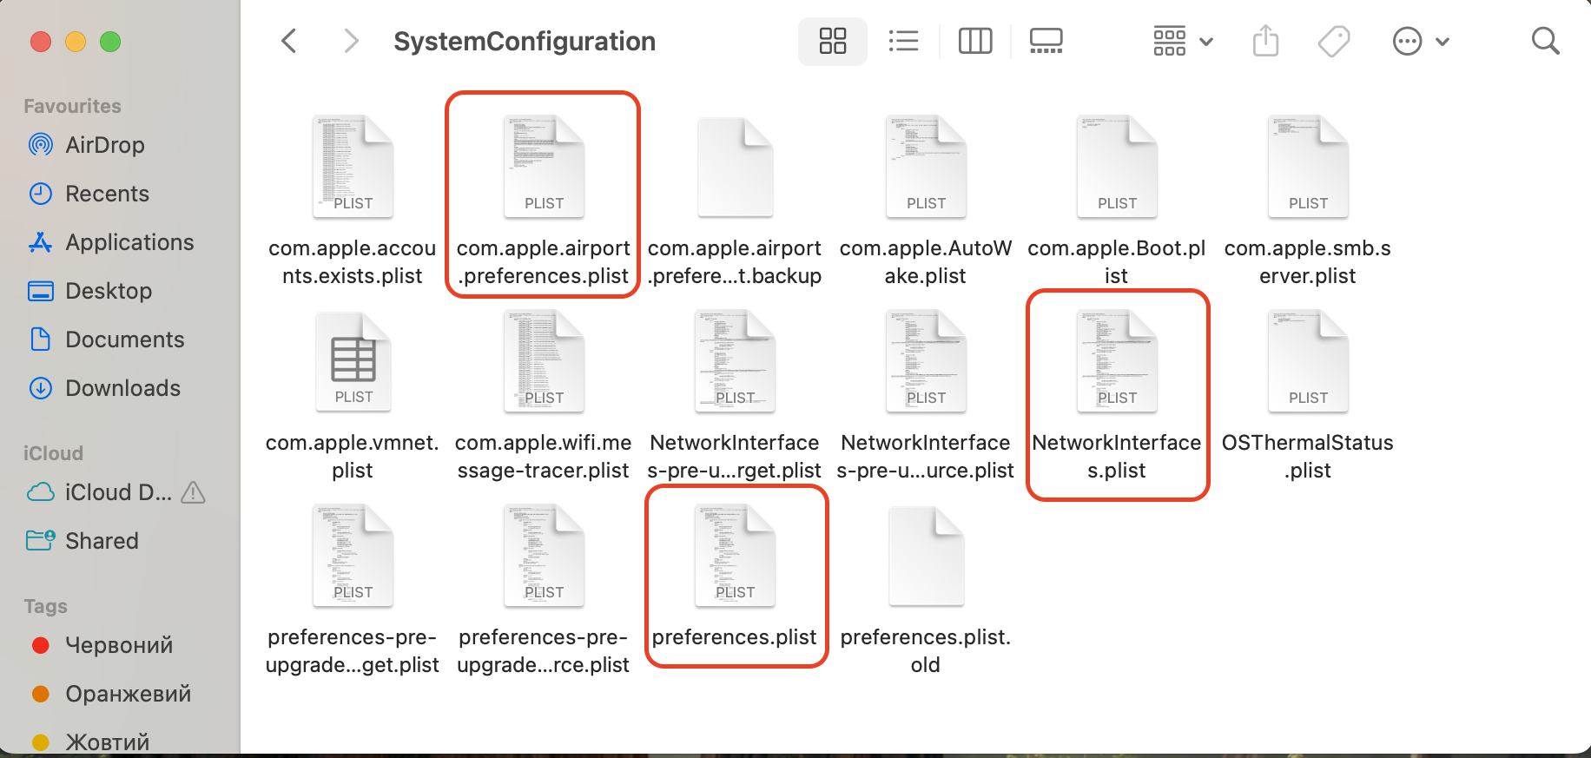The image size is (1591, 758).
Task: Open iCloud Drive in the sidebar
Action: pyautogui.click(x=118, y=492)
